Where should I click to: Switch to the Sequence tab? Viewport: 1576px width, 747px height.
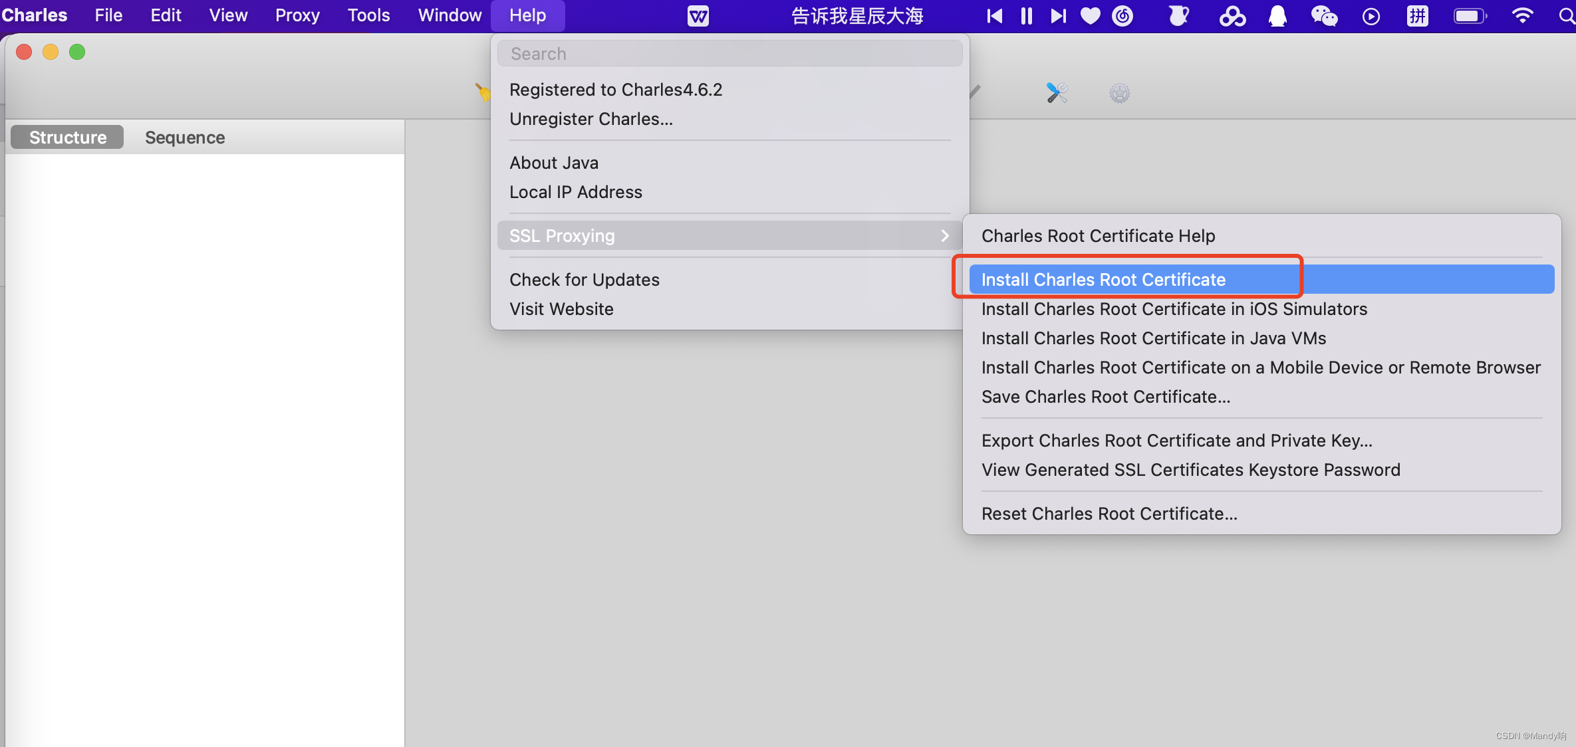(185, 136)
